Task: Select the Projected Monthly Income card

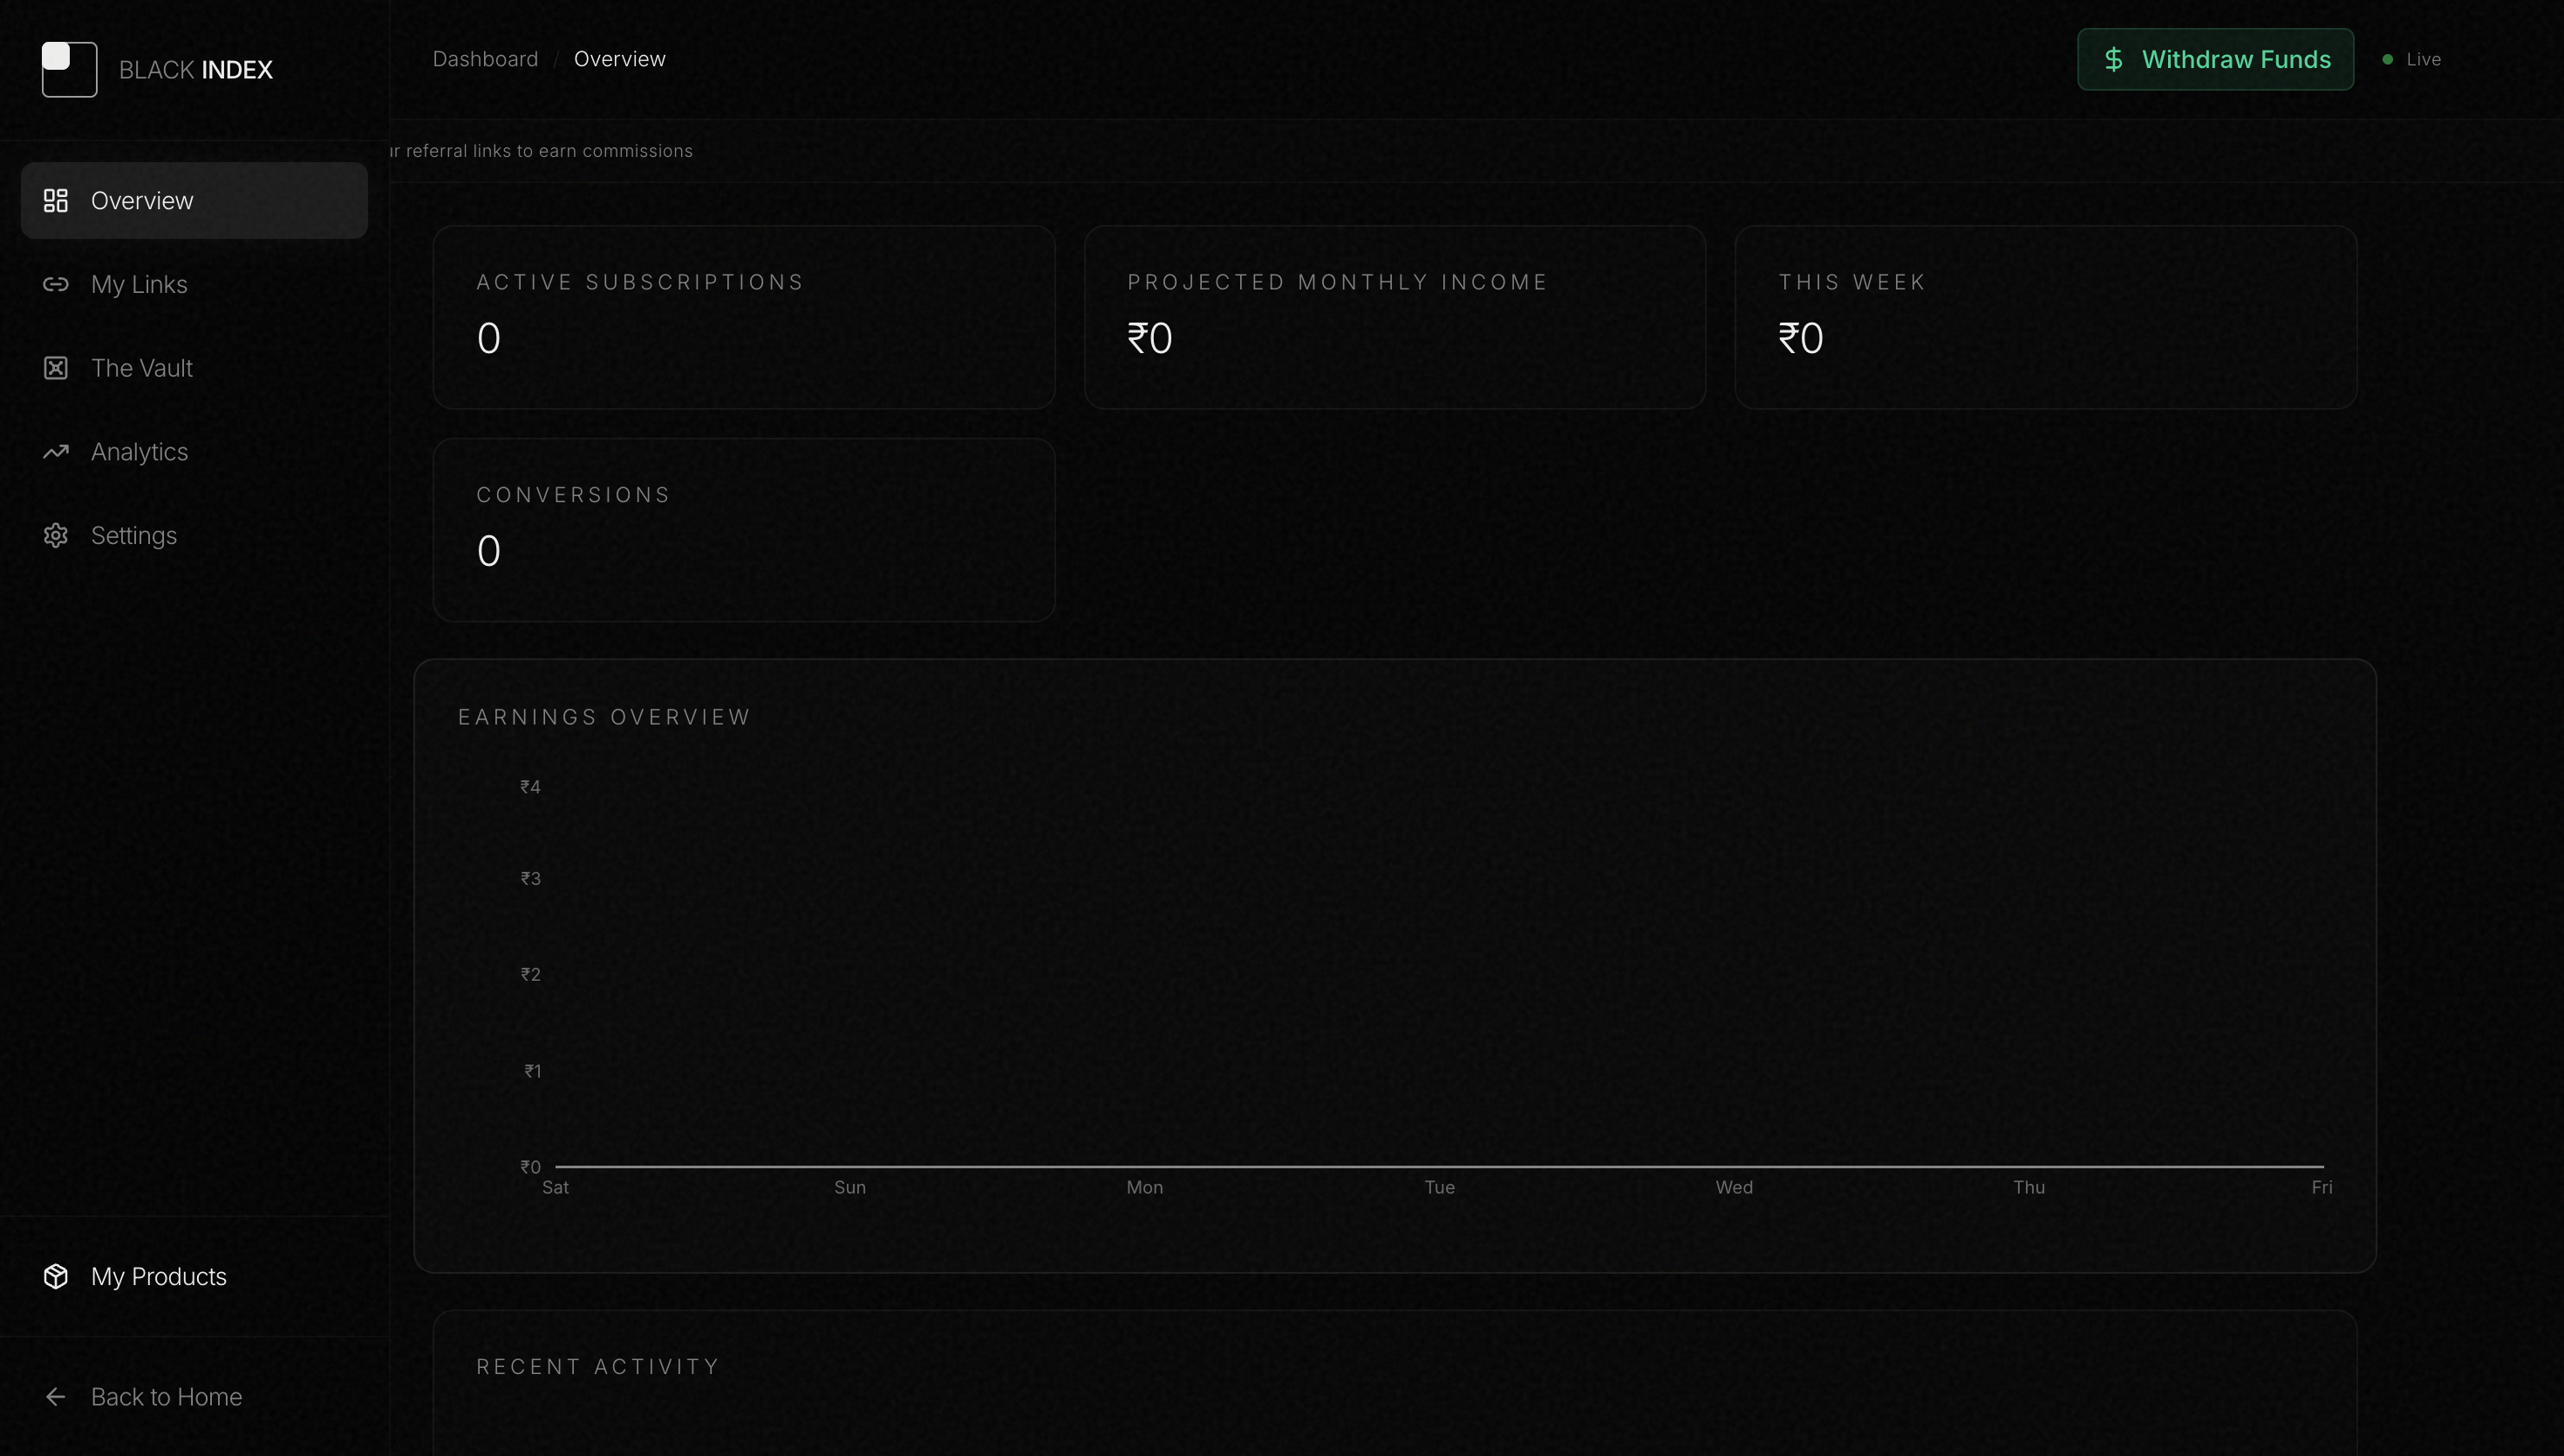Action: [1395, 317]
